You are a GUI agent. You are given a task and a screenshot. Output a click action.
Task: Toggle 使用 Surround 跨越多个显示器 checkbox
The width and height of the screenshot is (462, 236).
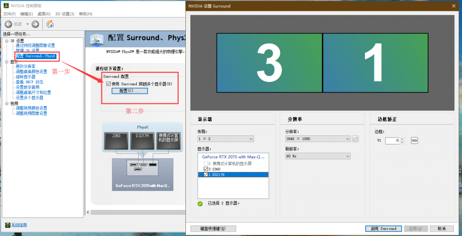[108, 84]
